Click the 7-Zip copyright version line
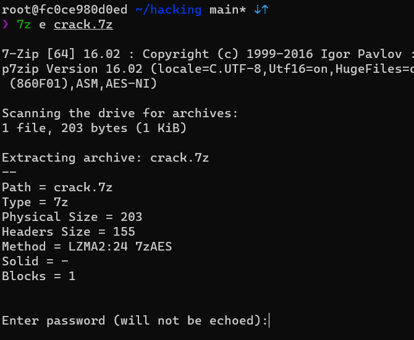414x340 pixels. click(207, 54)
